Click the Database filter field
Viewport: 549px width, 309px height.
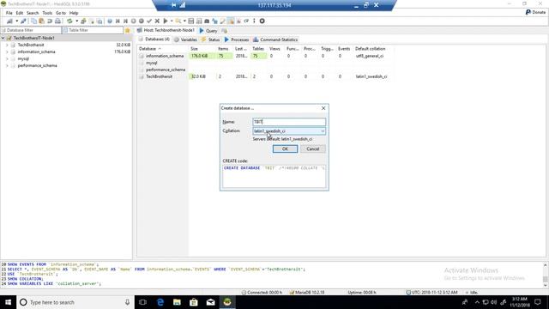tap(31, 31)
